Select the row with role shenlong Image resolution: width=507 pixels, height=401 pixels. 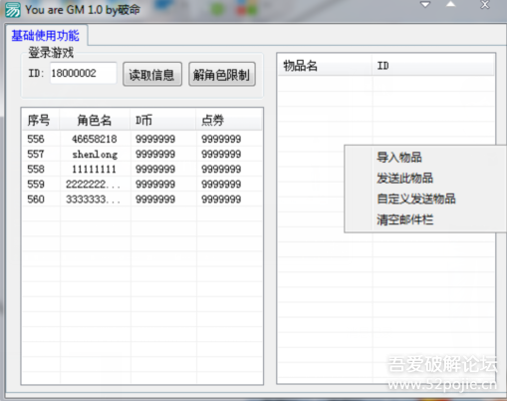[142, 155]
